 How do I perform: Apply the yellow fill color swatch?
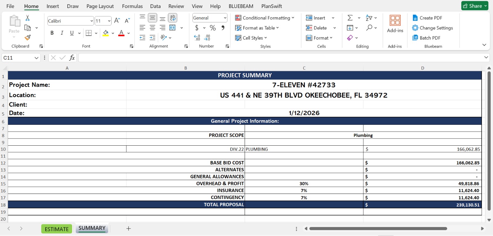tap(106, 33)
